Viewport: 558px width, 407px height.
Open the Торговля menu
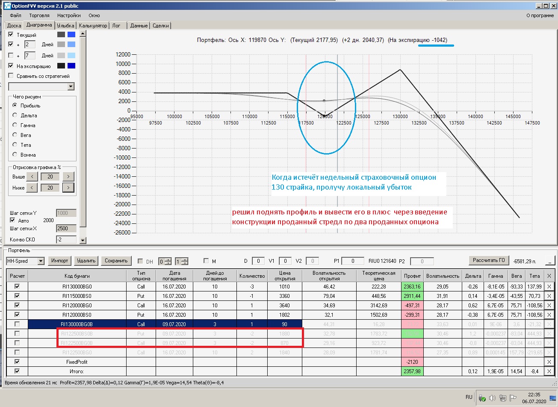pos(39,15)
